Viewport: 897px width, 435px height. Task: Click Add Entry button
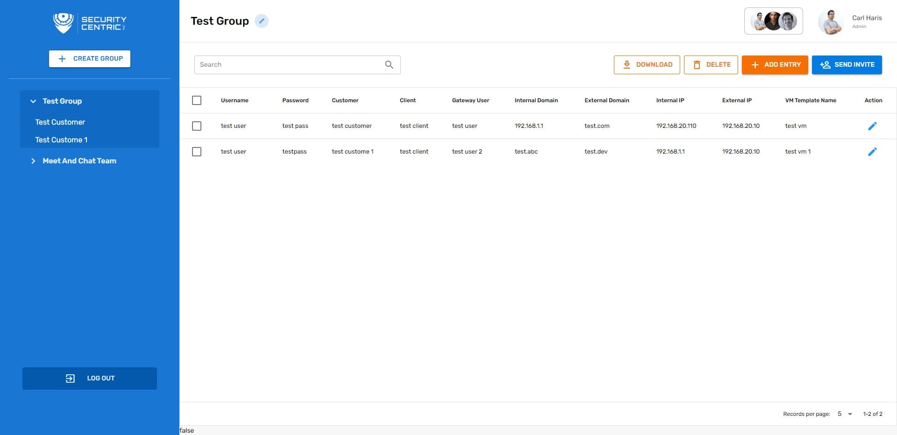click(775, 65)
